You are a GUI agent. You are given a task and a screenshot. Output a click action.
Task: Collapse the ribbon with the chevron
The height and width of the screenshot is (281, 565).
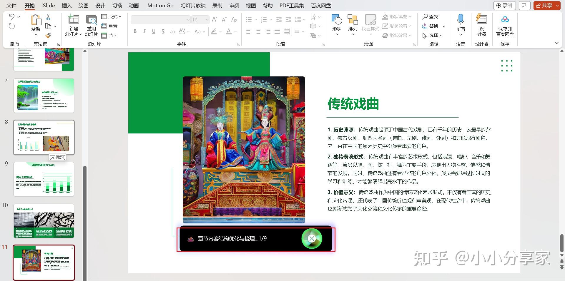tap(557, 43)
